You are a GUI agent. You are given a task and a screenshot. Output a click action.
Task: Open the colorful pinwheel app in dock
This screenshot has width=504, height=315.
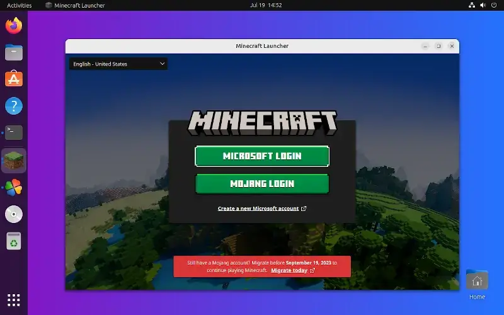click(x=14, y=187)
